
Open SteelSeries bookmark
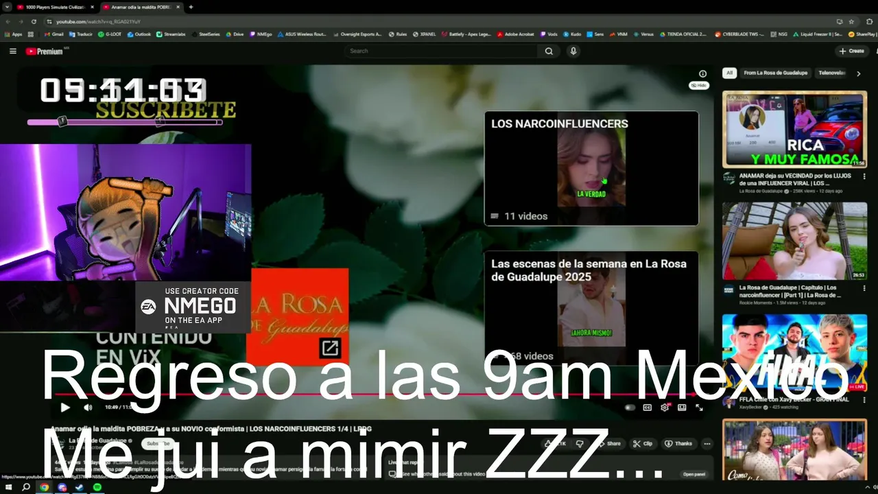click(206, 34)
